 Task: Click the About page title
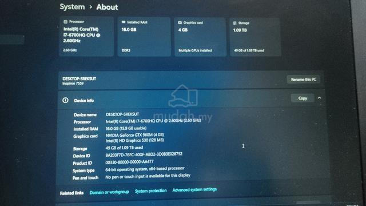(x=107, y=7)
